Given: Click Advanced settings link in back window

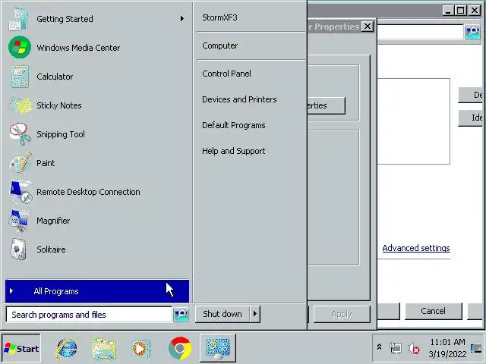Looking at the screenshot, I should [416, 248].
